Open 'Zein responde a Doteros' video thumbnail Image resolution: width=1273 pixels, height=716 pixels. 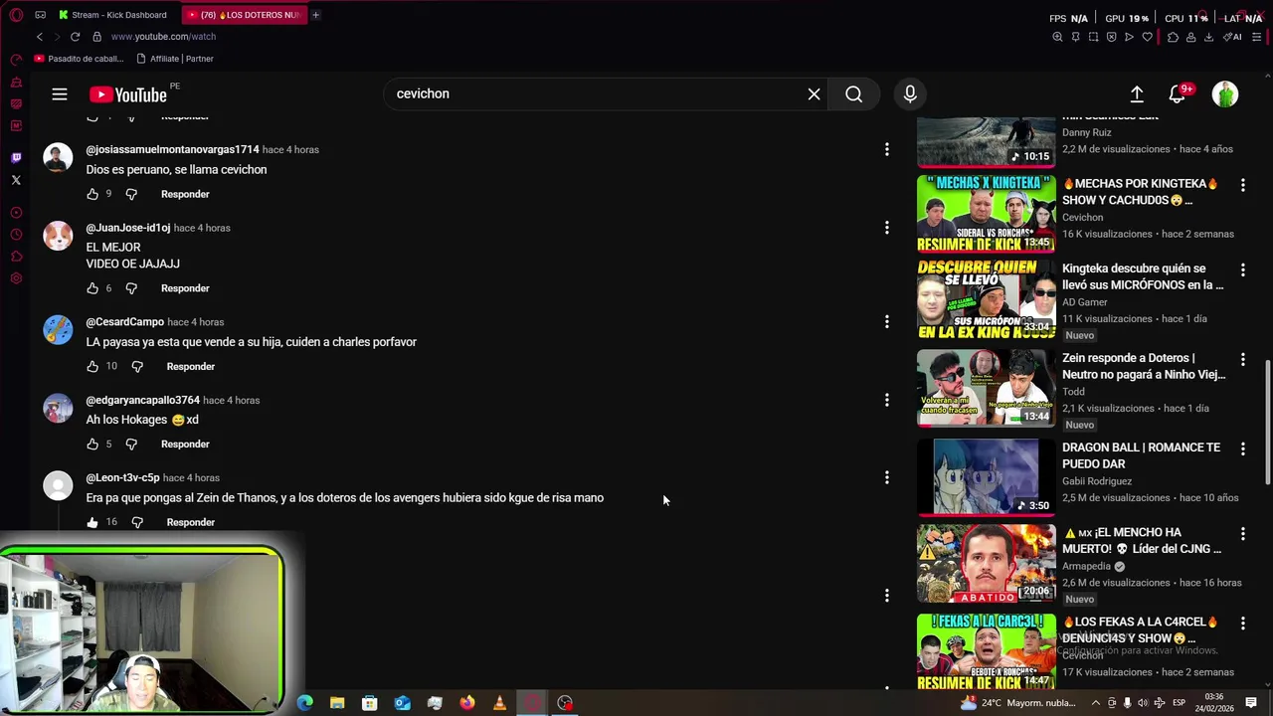(x=986, y=387)
